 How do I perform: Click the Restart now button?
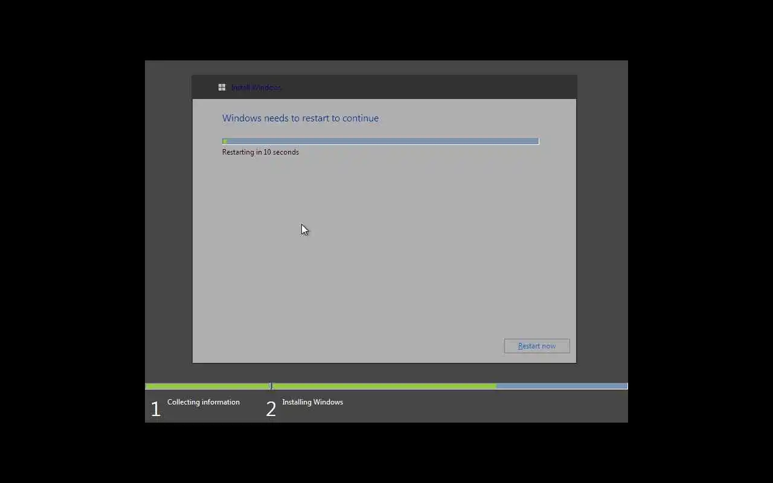pyautogui.click(x=537, y=346)
